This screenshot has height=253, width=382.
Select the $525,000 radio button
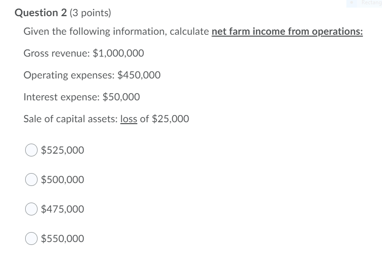[31, 150]
